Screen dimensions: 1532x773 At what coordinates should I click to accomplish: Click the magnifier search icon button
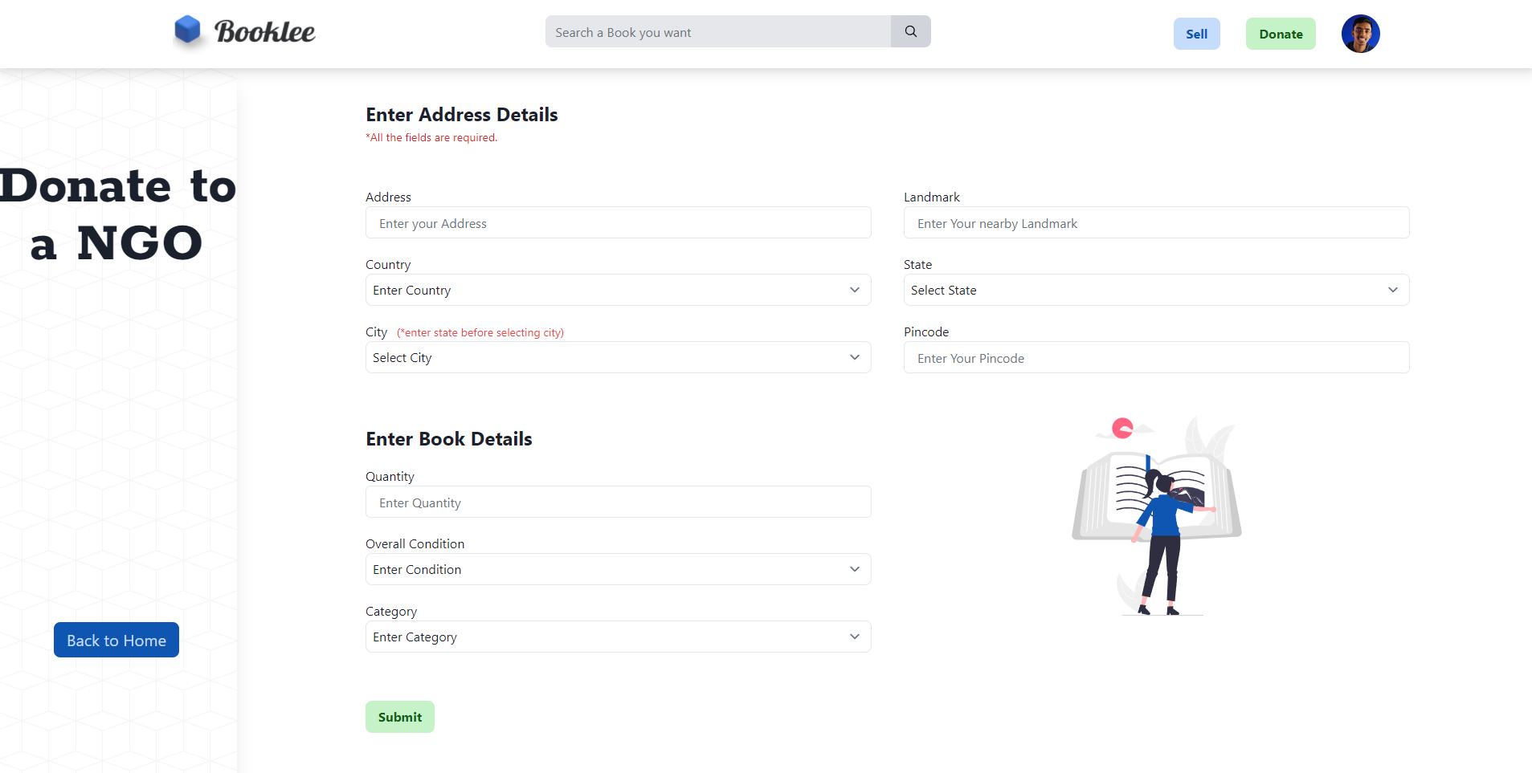click(910, 31)
